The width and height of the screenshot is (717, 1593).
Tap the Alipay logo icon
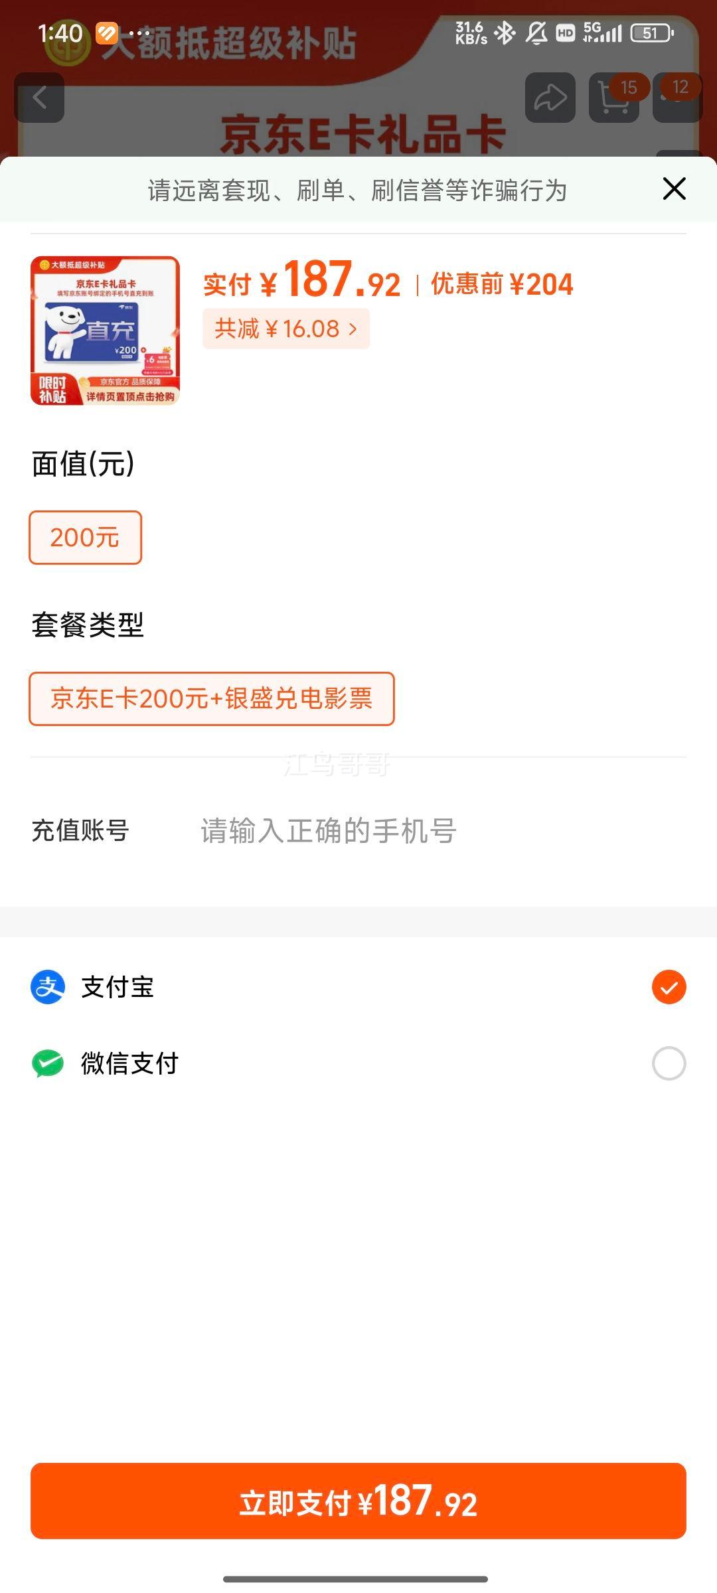[x=48, y=987]
